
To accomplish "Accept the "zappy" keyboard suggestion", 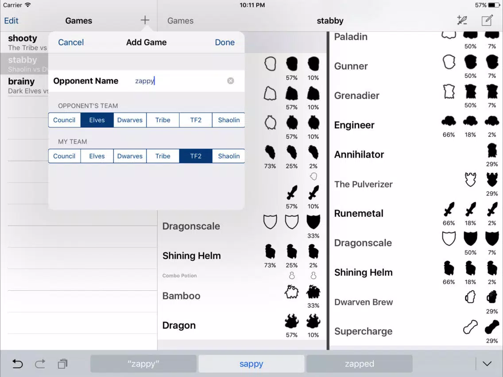I will [143, 364].
